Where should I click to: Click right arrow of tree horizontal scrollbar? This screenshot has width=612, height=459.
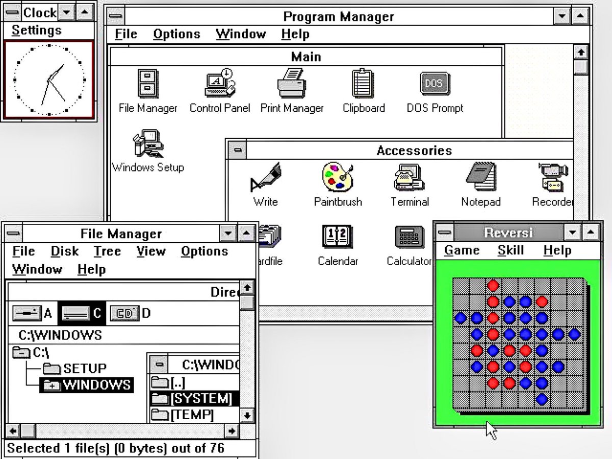coord(232,431)
